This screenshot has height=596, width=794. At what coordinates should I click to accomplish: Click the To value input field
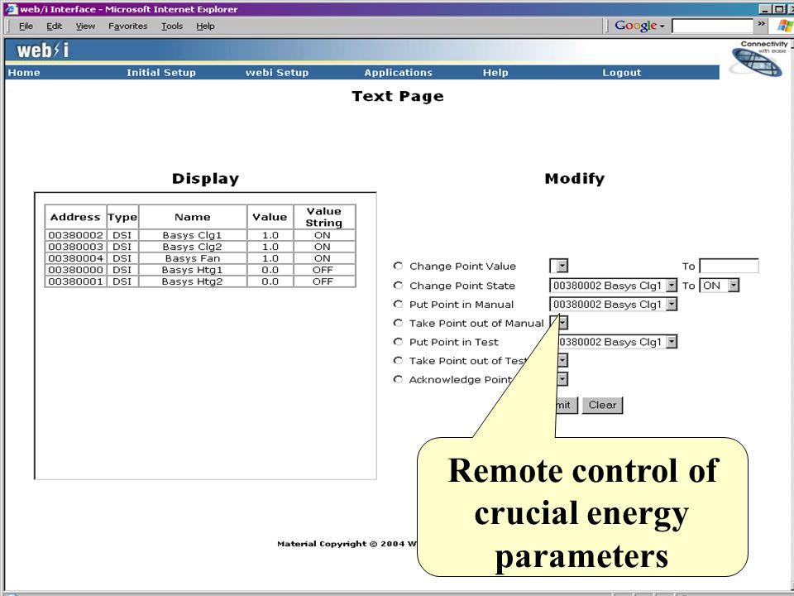point(729,266)
